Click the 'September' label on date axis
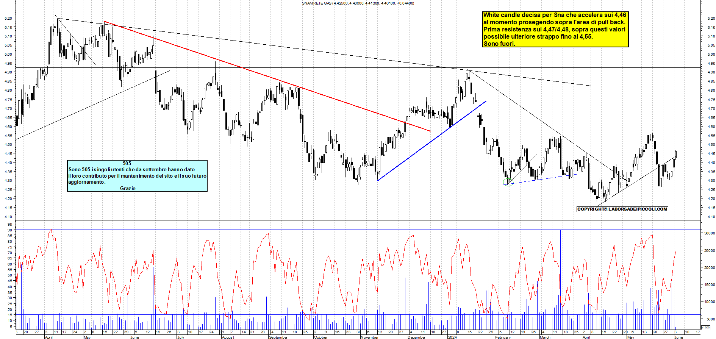This screenshot has height=339, width=716. coord(278,337)
